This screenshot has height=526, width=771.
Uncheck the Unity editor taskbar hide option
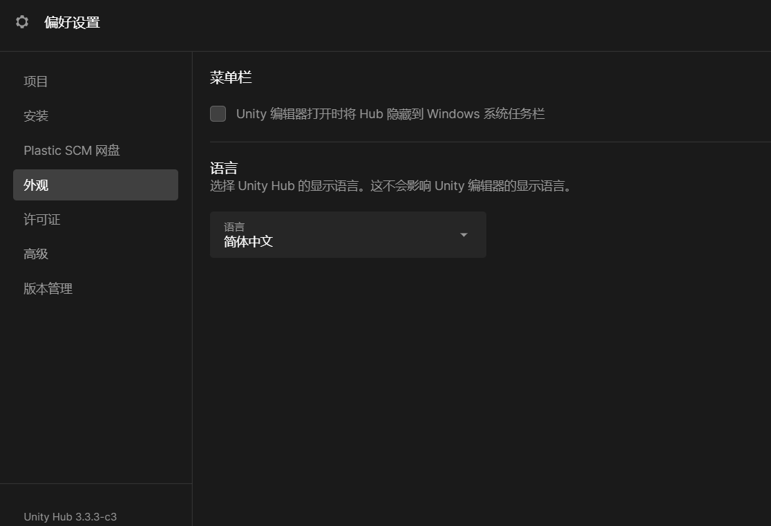pyautogui.click(x=218, y=113)
